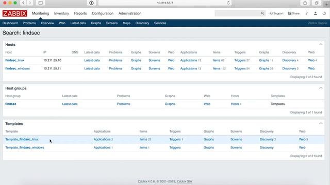Click the Zabbix logo
Screen dimensions: 330x185
15,13
